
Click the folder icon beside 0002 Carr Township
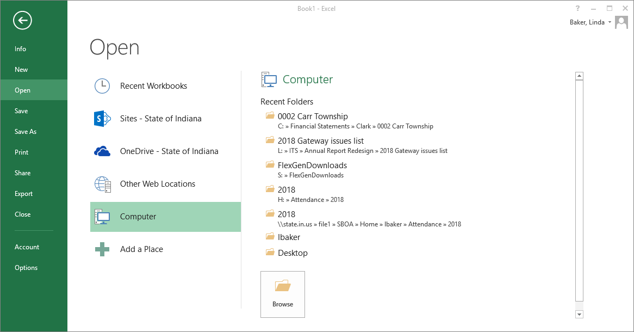click(270, 116)
